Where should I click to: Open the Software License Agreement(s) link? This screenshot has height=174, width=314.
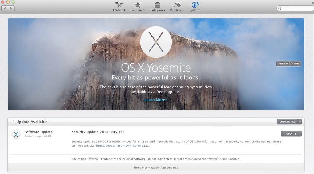(x=155, y=159)
